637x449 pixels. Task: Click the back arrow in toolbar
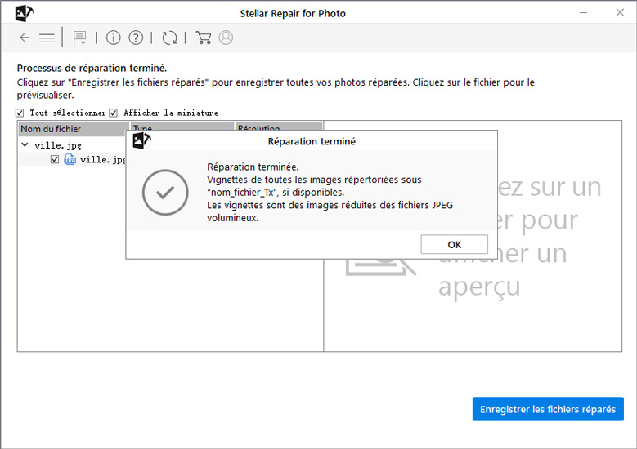[x=25, y=38]
